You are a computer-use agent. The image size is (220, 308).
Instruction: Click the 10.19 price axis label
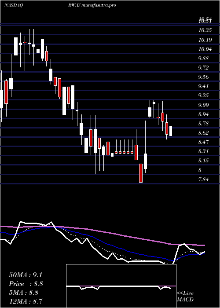[205, 40]
